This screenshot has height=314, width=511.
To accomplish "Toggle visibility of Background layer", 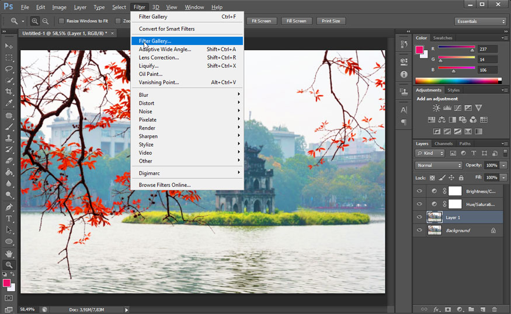I will (x=419, y=230).
